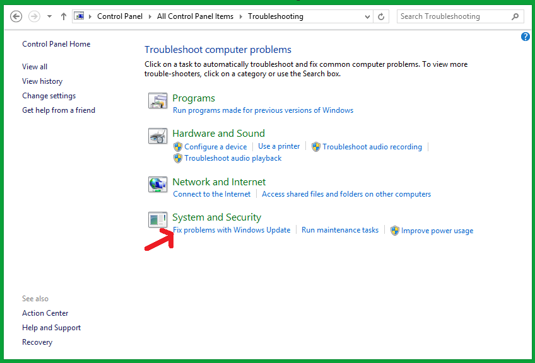
Task: Click the Network and Internet icon
Action: (x=158, y=185)
